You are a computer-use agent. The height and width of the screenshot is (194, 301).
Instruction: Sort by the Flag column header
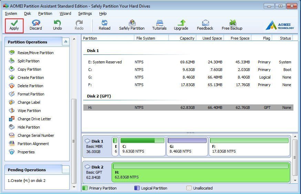point(262,38)
